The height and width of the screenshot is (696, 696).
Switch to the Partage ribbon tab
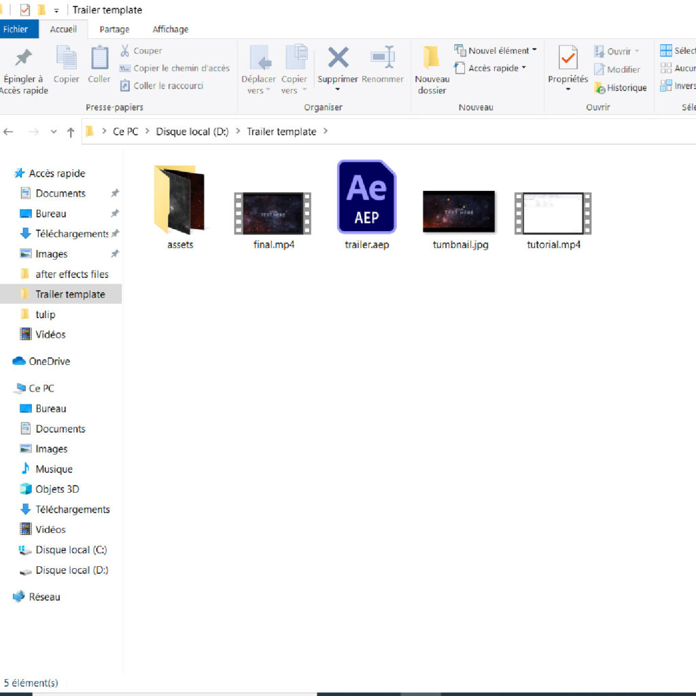tap(114, 29)
